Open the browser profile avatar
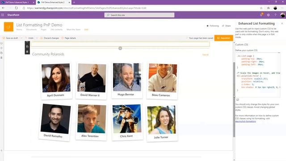The height and width of the screenshot is (161, 286). point(275,8)
